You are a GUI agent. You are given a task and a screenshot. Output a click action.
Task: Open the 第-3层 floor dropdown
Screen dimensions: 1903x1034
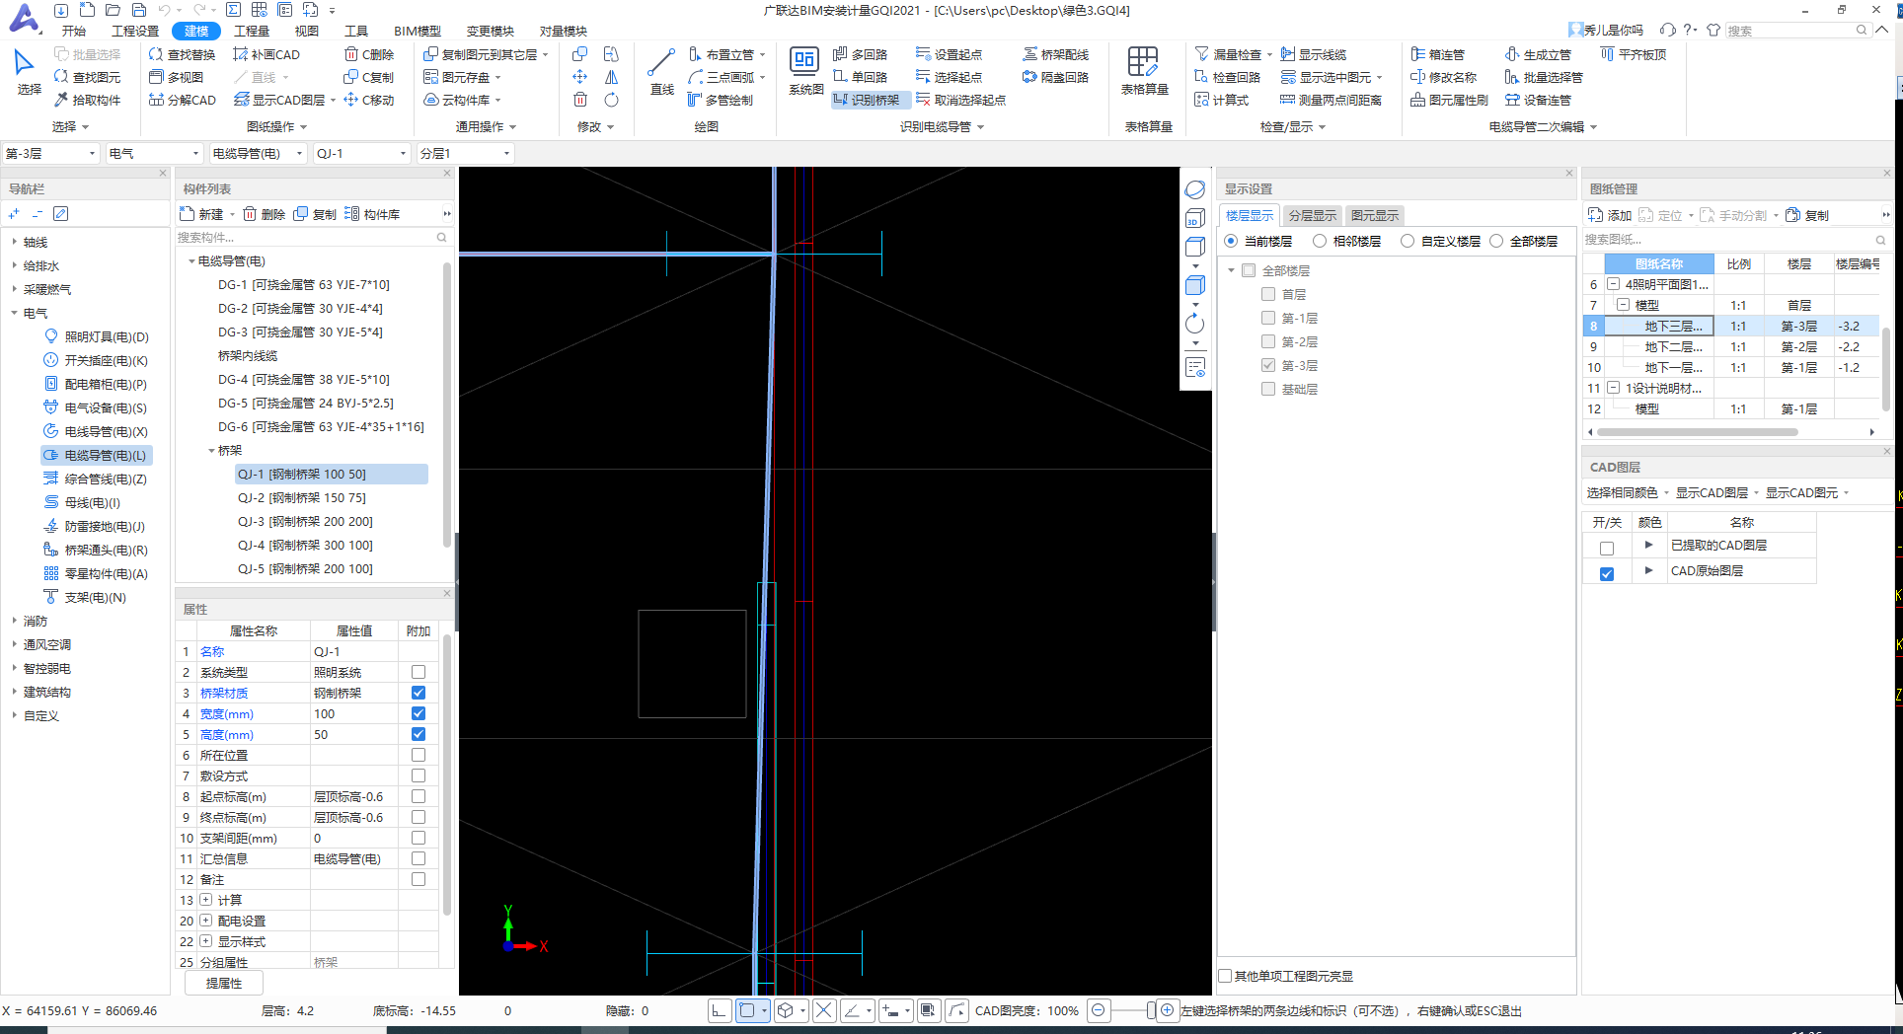tap(50, 153)
